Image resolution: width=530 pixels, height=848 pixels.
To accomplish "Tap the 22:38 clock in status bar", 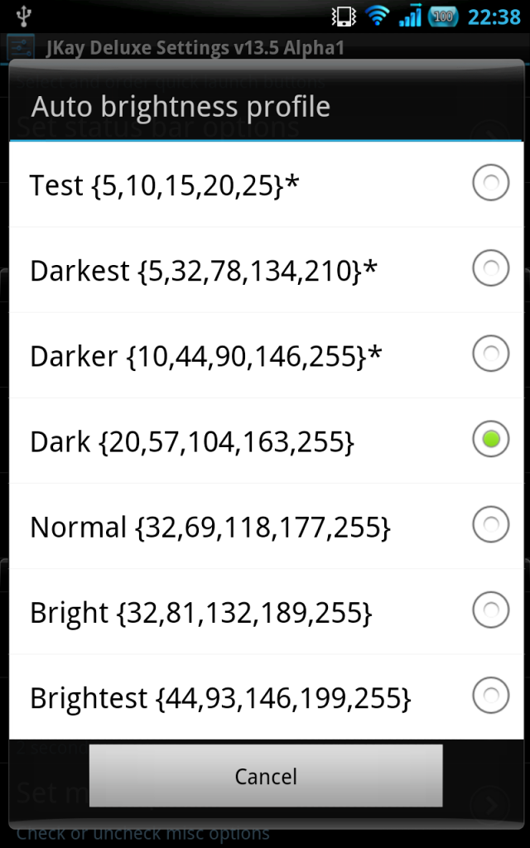I will point(494,17).
